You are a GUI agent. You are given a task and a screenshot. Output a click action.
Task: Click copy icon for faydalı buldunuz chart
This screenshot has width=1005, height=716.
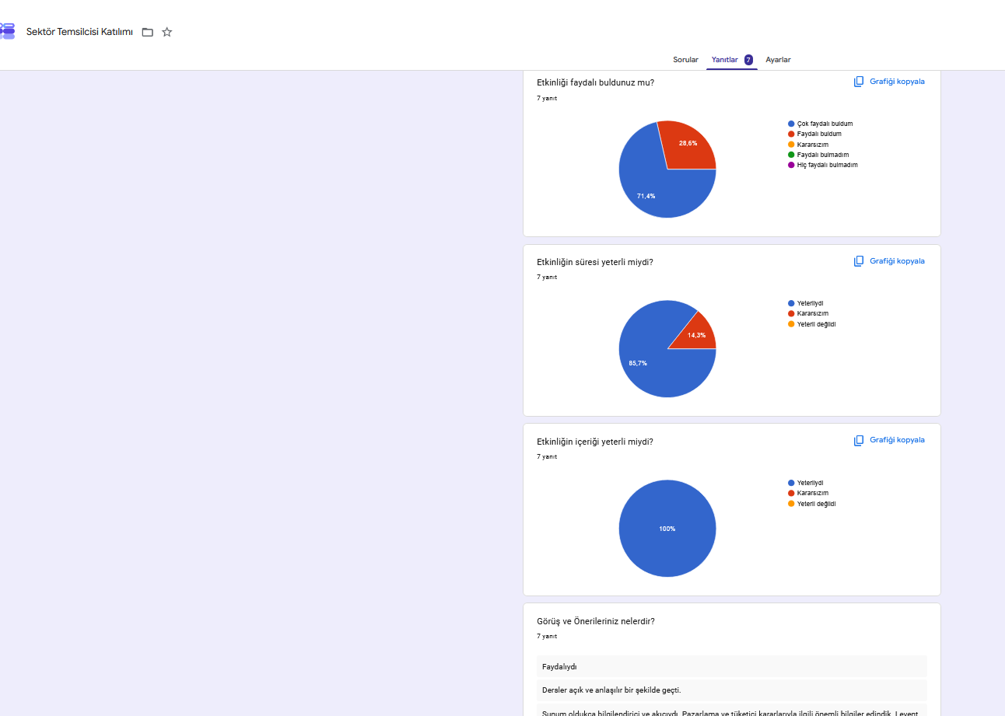(859, 82)
